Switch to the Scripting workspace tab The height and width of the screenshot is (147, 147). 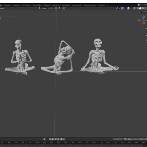pyautogui.click(x=101, y=5)
